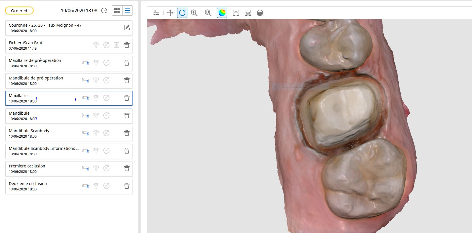Select the pan/move tool

click(170, 13)
